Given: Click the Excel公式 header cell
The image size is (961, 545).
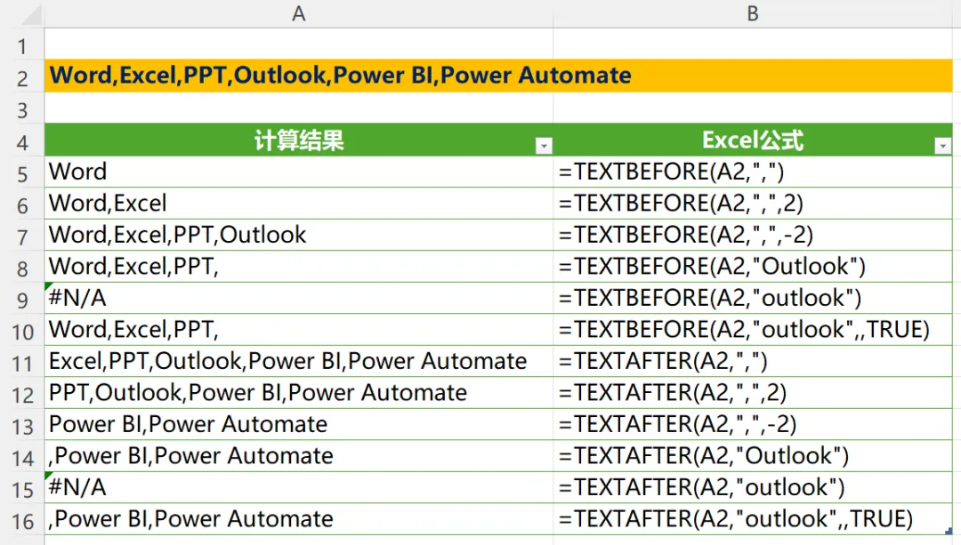Looking at the screenshot, I should pyautogui.click(x=753, y=140).
